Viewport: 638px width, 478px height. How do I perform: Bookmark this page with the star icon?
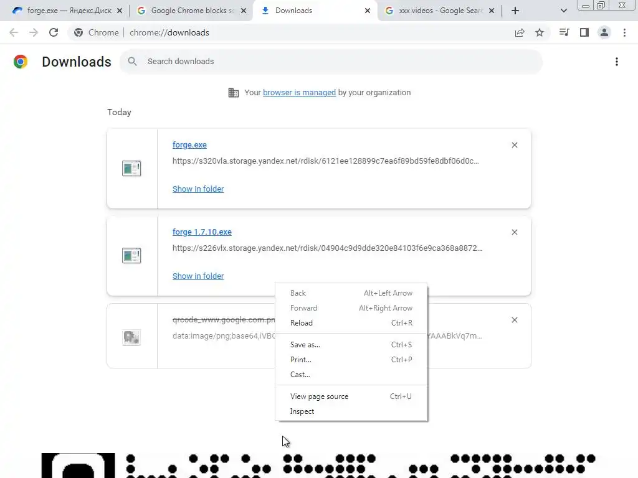click(x=540, y=32)
